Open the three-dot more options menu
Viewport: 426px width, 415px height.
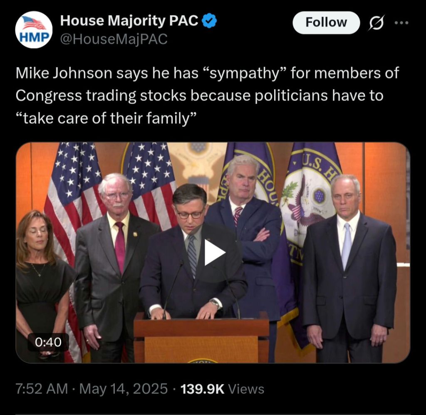[x=401, y=23]
